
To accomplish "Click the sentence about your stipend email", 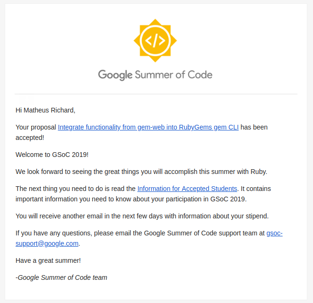I will coord(142,216).
